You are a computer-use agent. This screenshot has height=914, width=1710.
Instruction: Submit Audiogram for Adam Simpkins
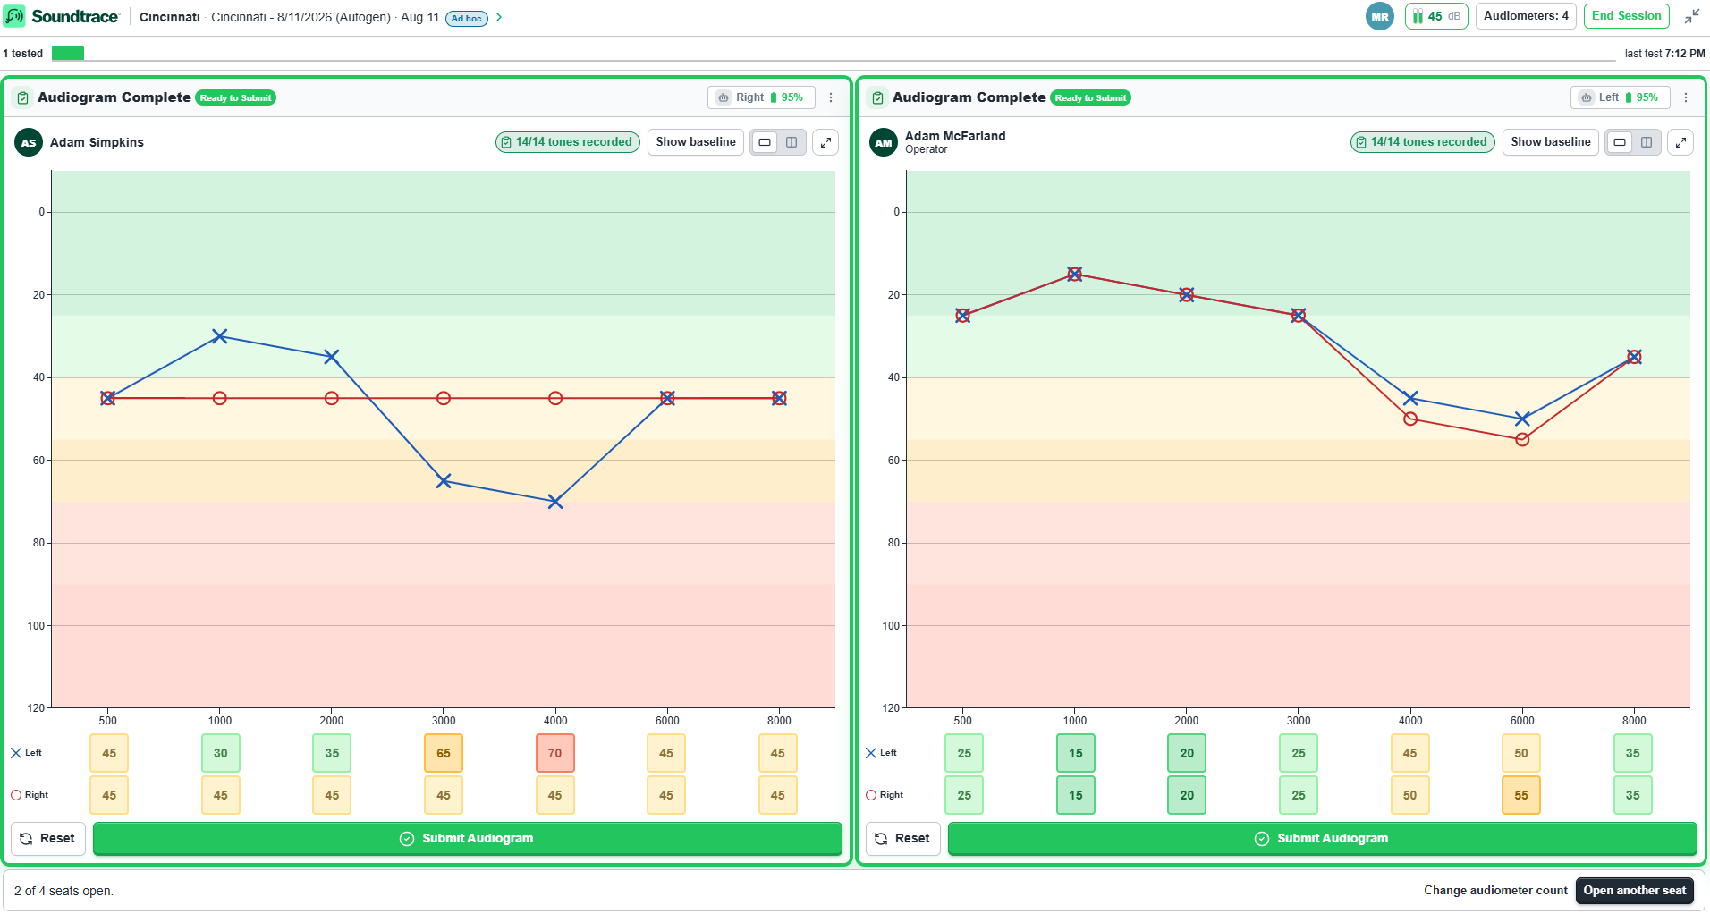point(468,839)
